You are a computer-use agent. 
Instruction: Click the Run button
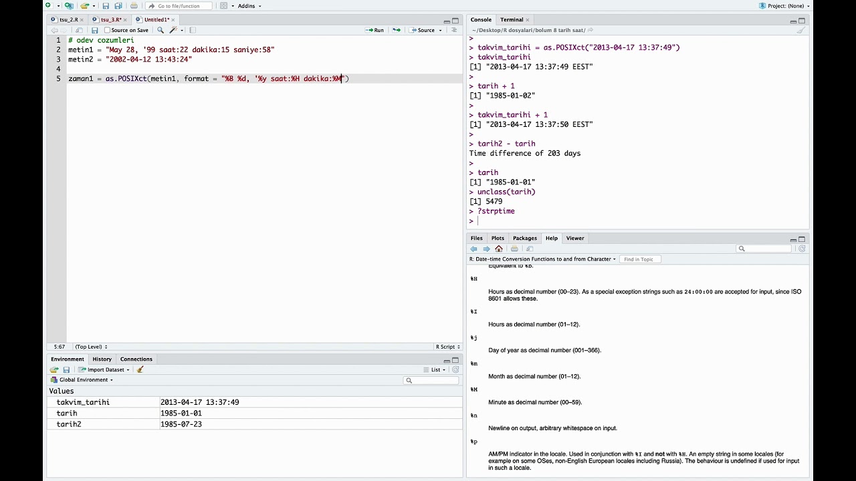[x=374, y=30]
